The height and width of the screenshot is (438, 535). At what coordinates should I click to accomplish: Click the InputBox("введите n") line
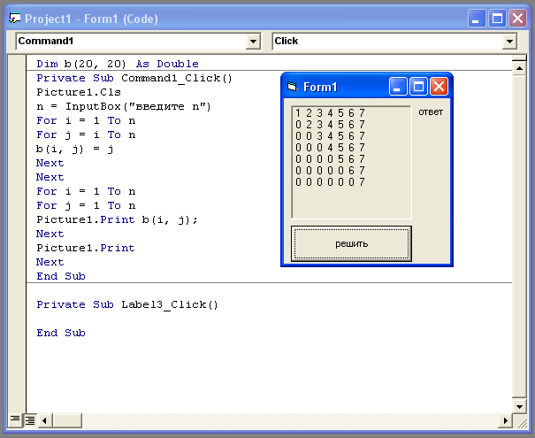click(124, 106)
